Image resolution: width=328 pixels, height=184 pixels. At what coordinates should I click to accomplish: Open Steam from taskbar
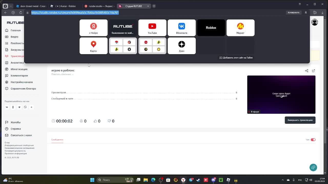(198, 180)
